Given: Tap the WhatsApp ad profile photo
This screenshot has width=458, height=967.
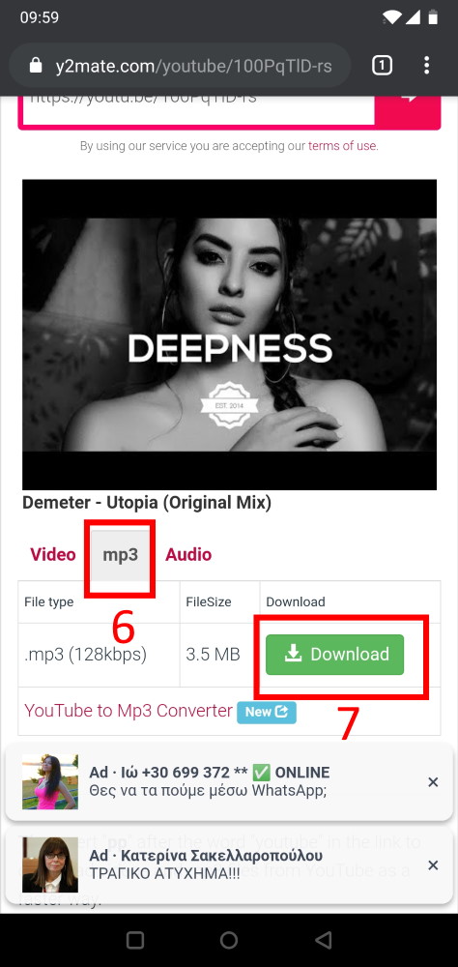Looking at the screenshot, I should (50, 781).
